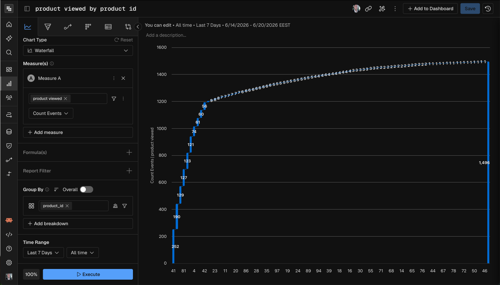Viewport: 500px width, 285px height.
Task: Open the All time dropdown
Action: (82, 253)
